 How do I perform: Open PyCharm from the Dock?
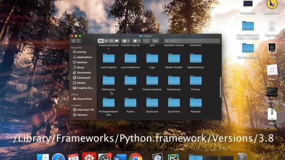tap(173, 157)
